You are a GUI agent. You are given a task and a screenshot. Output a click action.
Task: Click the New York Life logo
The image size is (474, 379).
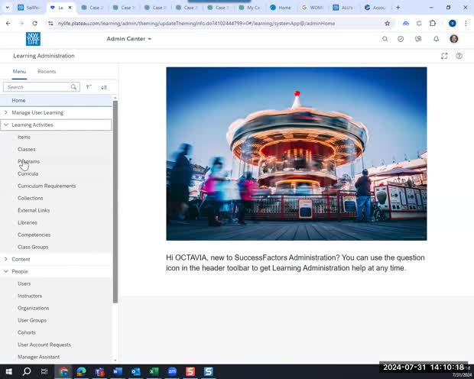click(33, 39)
